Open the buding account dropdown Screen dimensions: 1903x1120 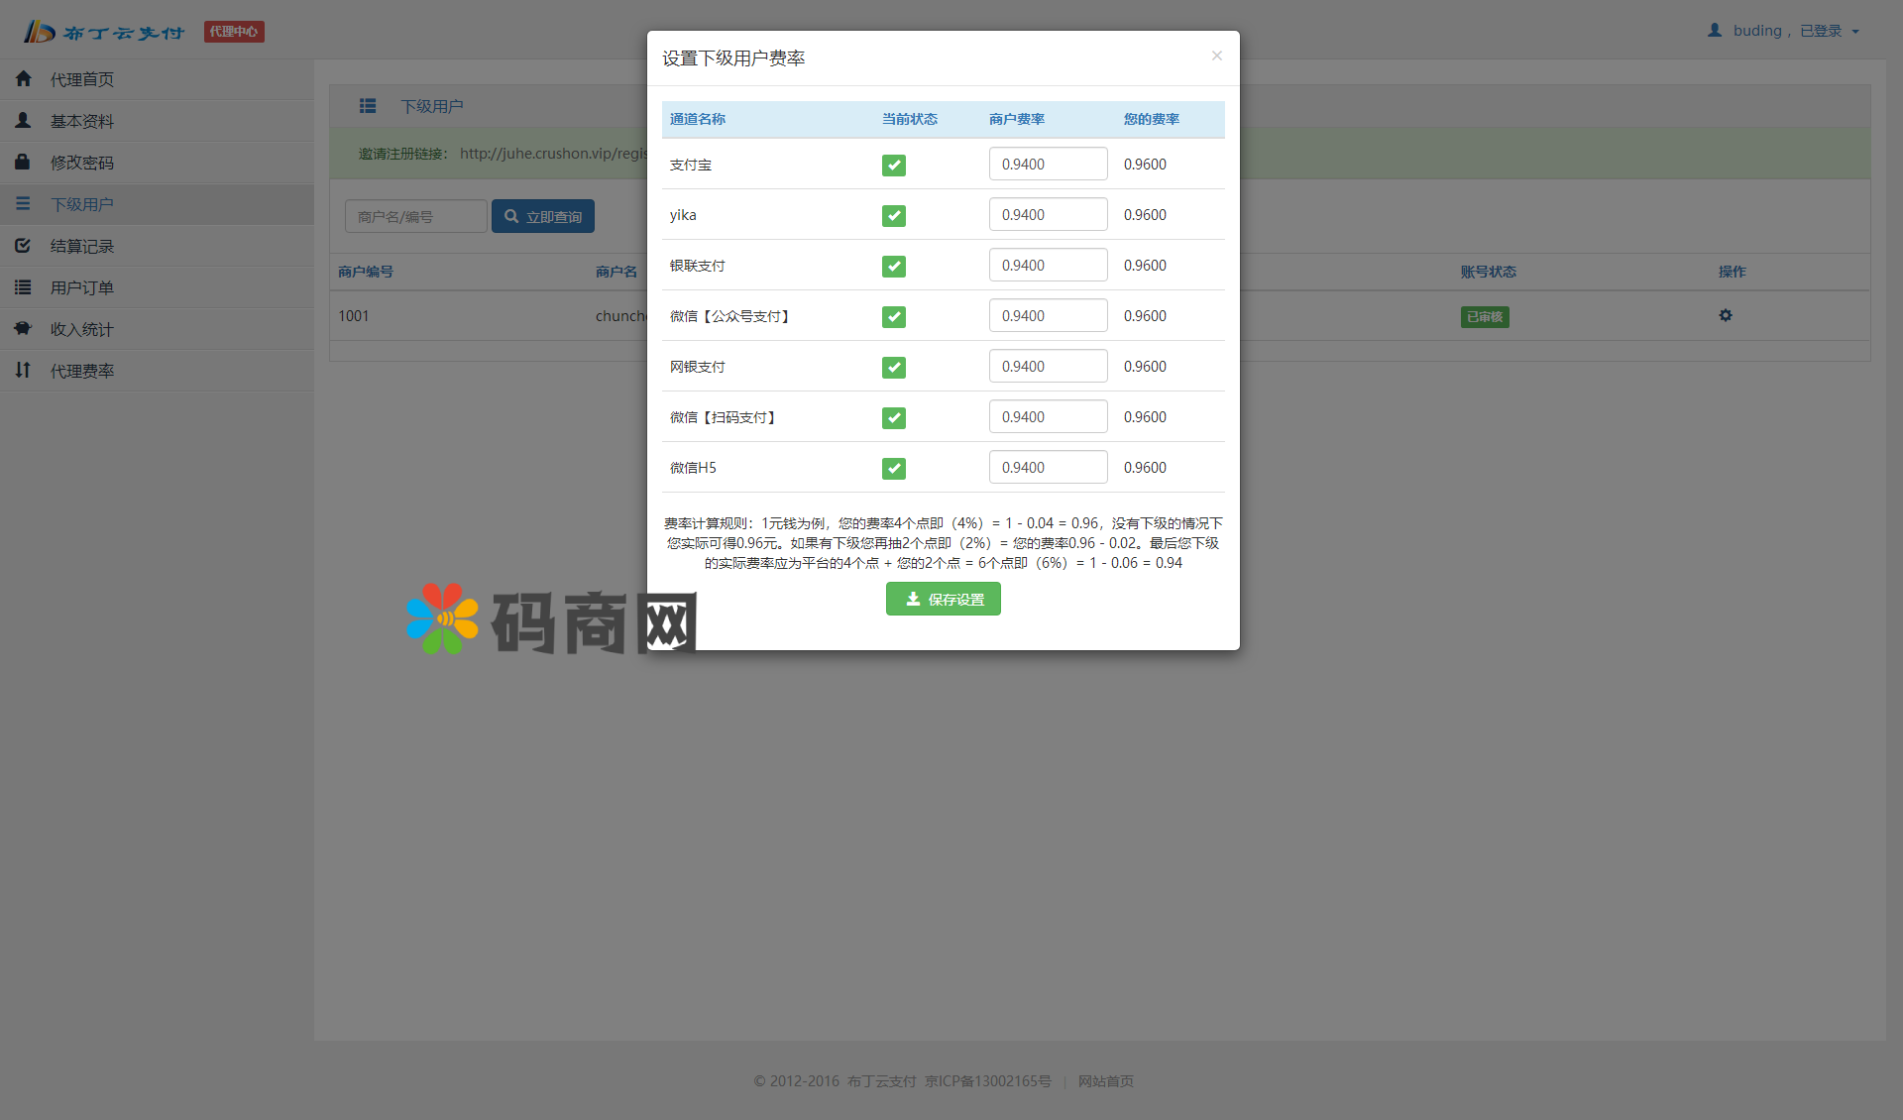1784,31
